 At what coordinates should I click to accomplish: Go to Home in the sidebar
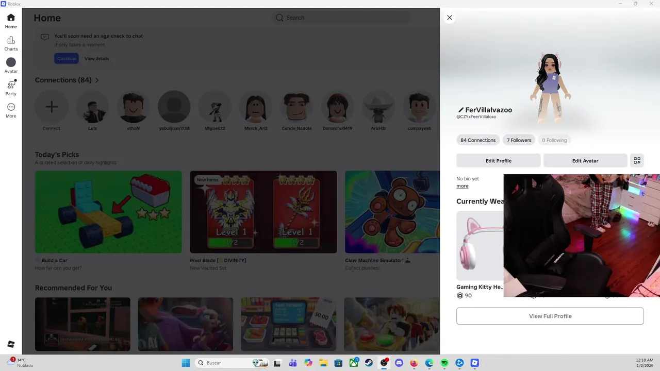(11, 21)
